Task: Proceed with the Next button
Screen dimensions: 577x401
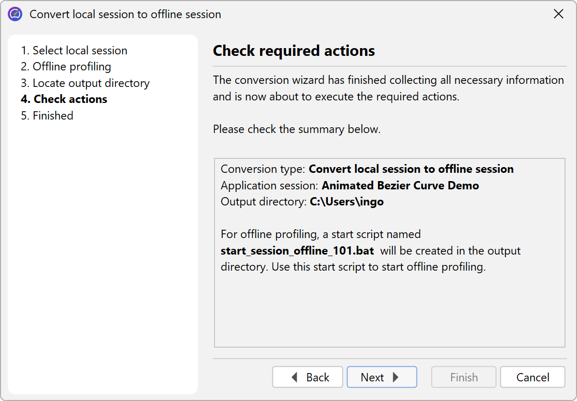Action: pyautogui.click(x=381, y=377)
